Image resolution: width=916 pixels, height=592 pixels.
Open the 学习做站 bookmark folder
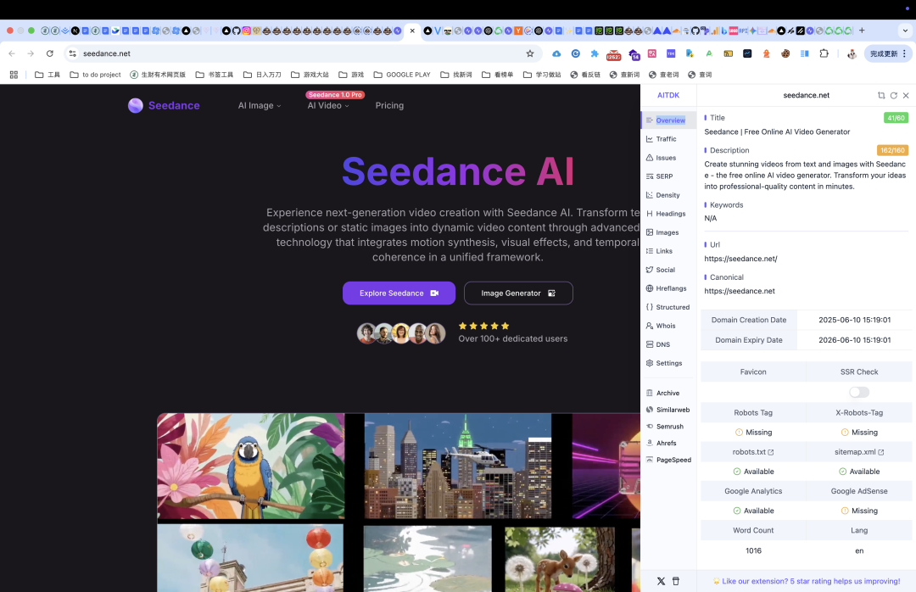tap(542, 75)
